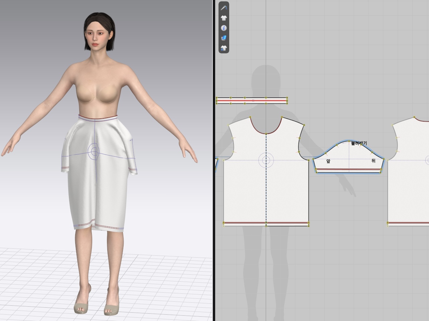Viewport: 429px width, 321px height.
Task: Click the '뒤' label on the sleeve
Action: click(x=373, y=161)
